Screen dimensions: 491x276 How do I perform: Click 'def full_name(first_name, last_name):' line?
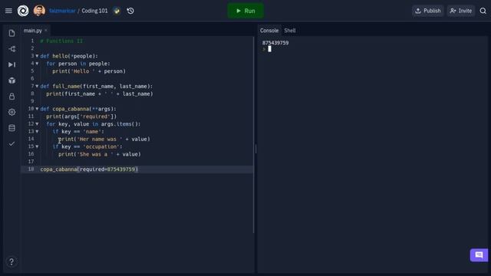point(97,86)
